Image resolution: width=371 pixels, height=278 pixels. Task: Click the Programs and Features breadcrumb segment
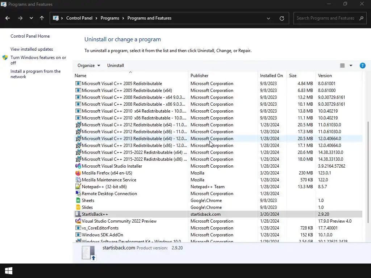pos(149,18)
